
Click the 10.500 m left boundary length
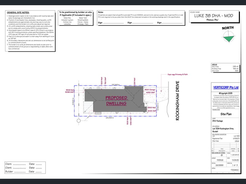[73, 101]
